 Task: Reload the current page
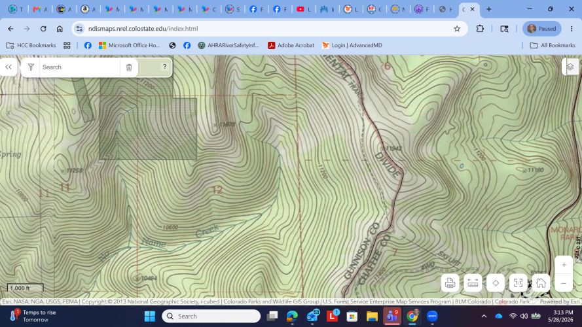click(x=43, y=29)
